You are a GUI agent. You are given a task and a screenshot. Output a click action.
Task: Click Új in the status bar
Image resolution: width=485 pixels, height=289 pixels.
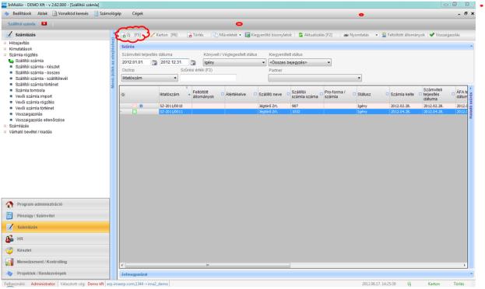point(409,284)
